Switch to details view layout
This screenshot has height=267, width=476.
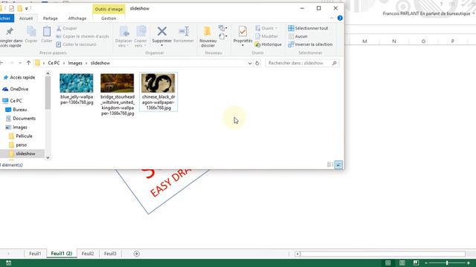(330, 165)
